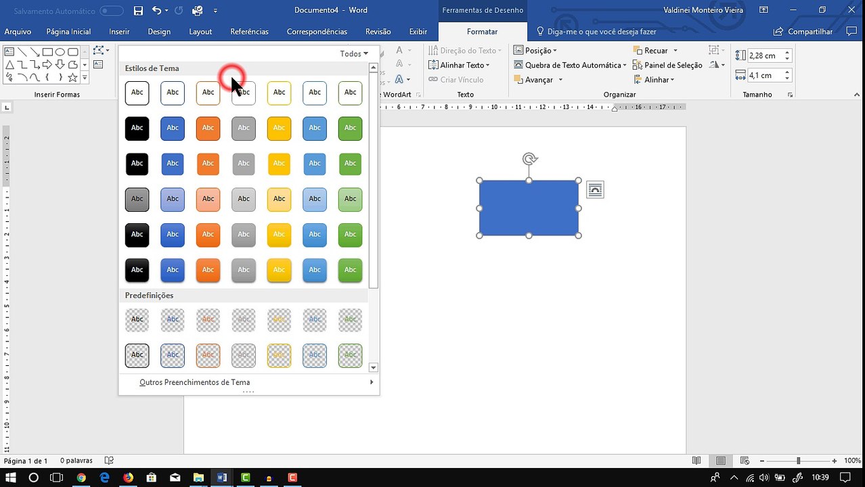Open Edge browser from the taskbar
865x487 pixels.
coord(104,478)
